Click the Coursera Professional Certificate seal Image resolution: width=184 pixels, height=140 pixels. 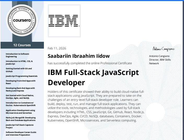coord(22,20)
